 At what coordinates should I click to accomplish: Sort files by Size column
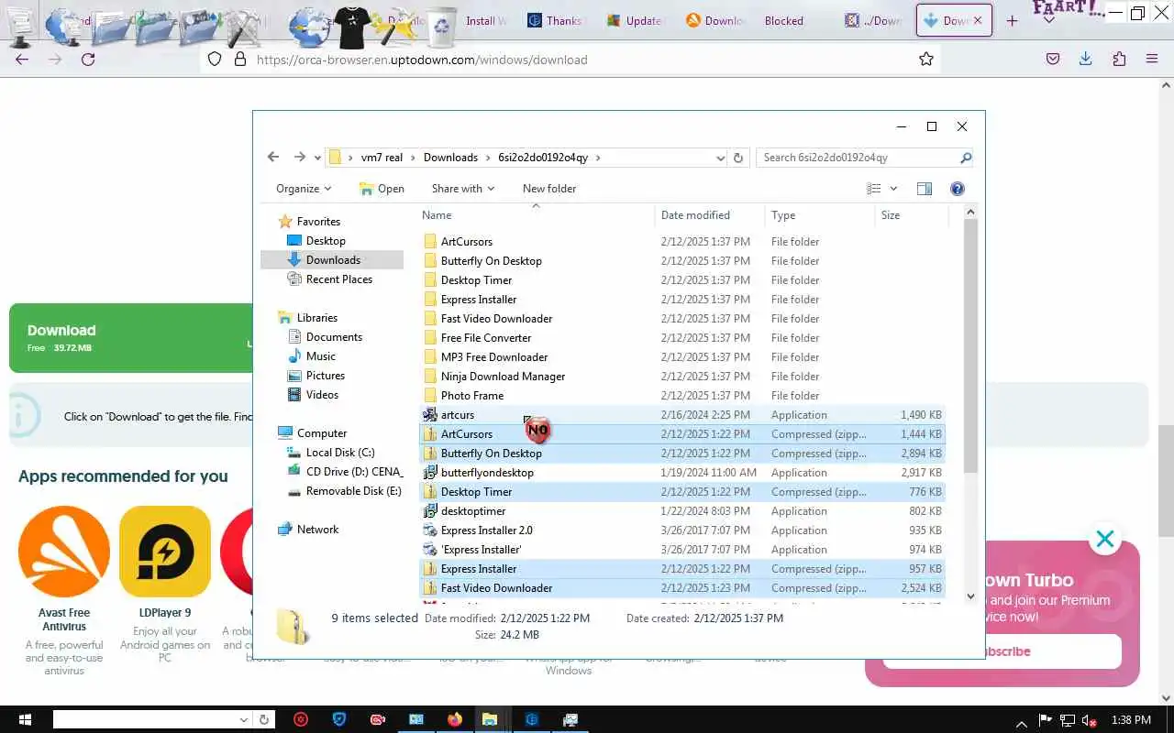911,215
